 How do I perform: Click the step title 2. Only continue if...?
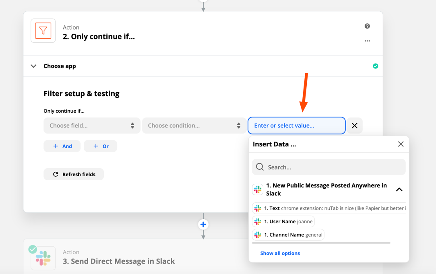99,36
